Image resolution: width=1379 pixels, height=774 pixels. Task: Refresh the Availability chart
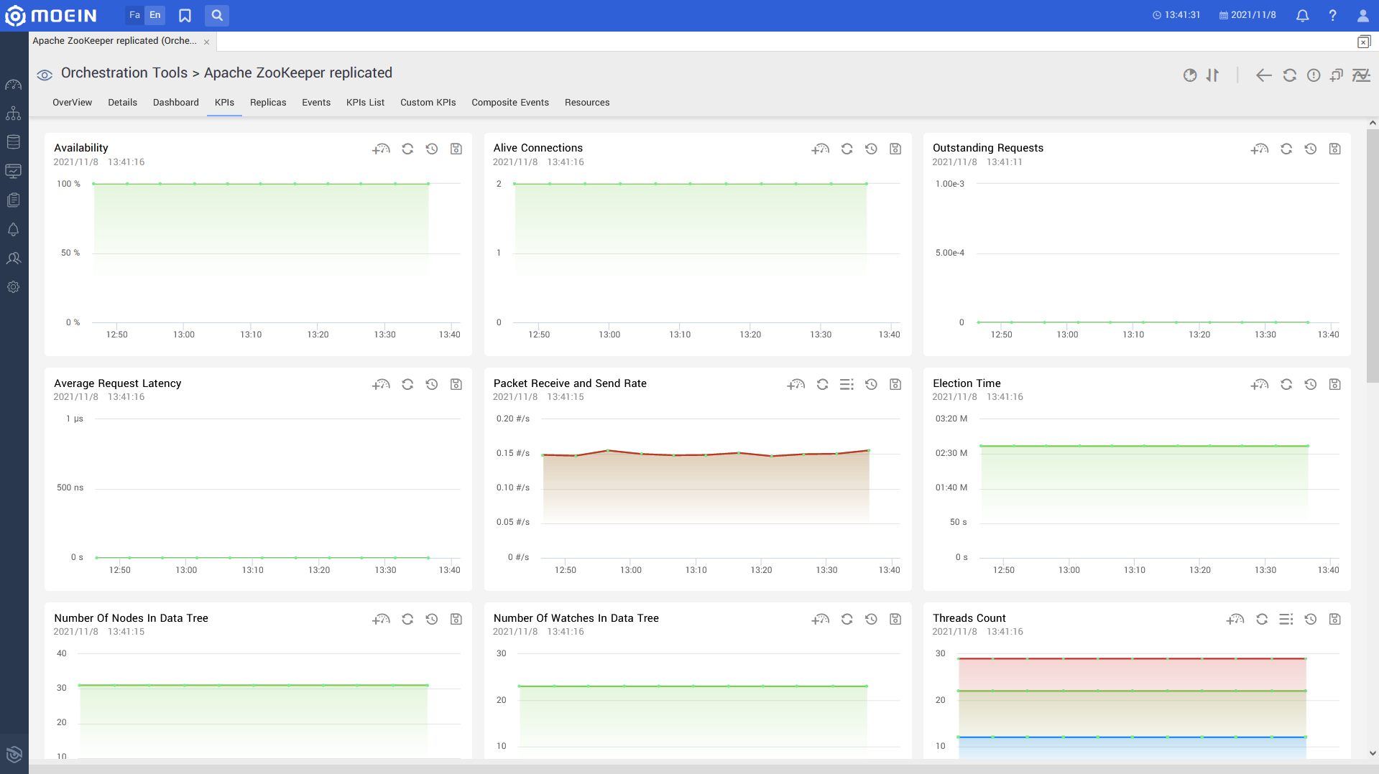[x=407, y=149]
